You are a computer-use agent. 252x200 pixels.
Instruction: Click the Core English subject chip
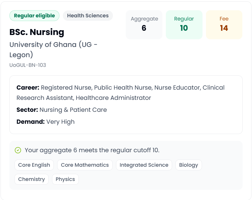point(34,165)
